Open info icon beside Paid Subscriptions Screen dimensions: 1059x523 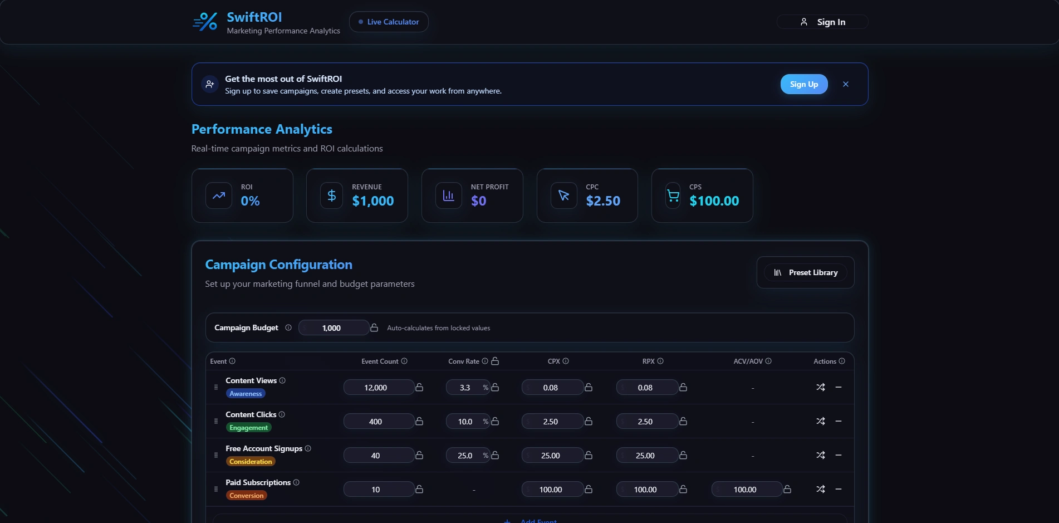pos(296,482)
